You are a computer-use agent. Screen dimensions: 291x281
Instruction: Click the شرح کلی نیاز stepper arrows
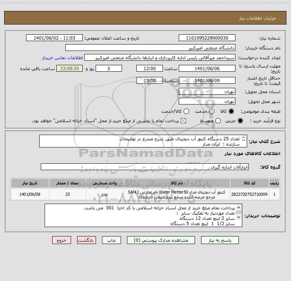pos(243,139)
